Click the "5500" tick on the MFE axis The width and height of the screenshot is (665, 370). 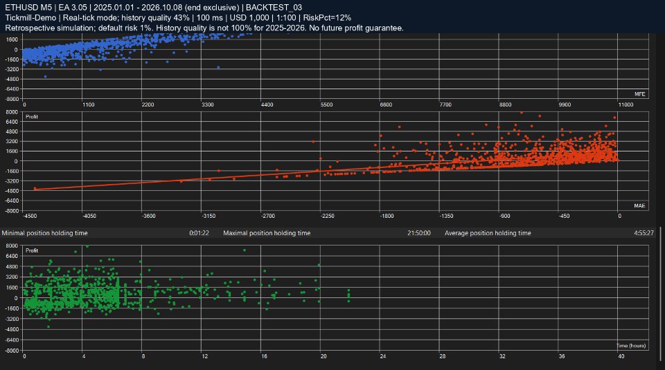coord(326,104)
